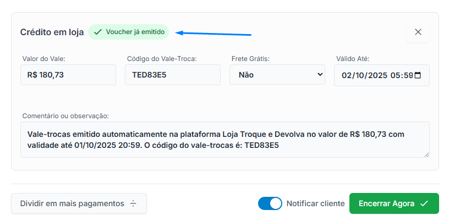This screenshot has height=221, width=449.
Task: Click the Crédito em loja heading
Action: tap(52, 32)
